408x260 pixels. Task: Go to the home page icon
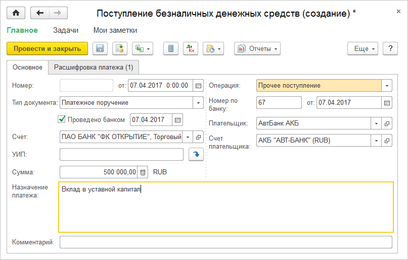pyautogui.click(x=16, y=13)
